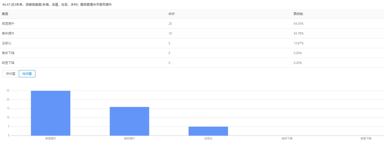Image resolution: width=384 pixels, height=146 pixels.
Task: Select the 明显提升 option in the table
Action: point(8,24)
